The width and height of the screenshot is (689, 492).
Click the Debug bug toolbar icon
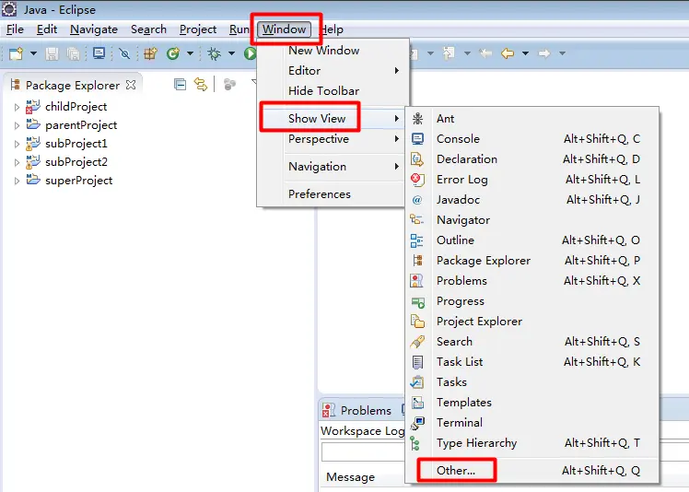[214, 53]
